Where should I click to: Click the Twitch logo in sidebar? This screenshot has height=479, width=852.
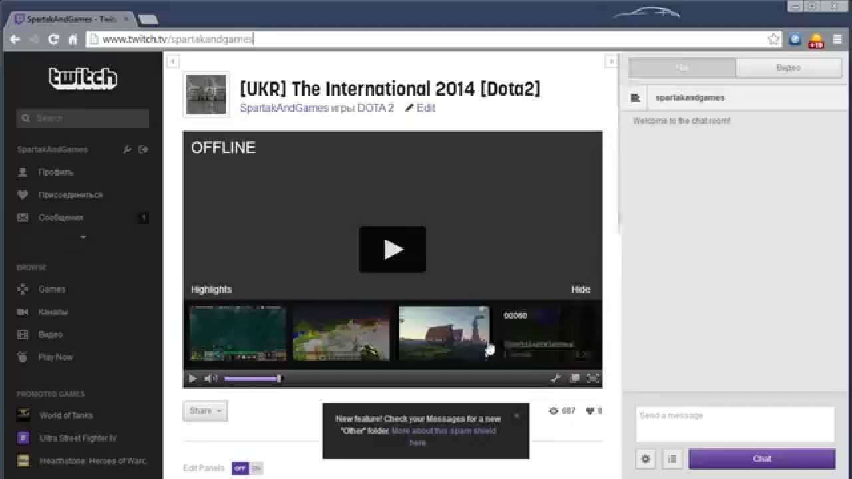click(83, 79)
